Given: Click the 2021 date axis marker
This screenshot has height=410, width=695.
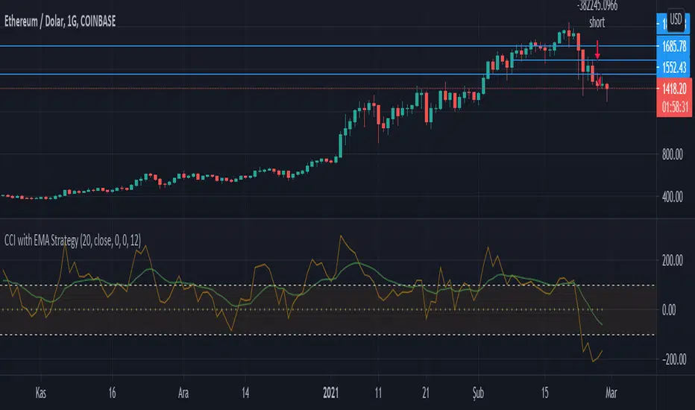Looking at the screenshot, I should click(x=330, y=393).
